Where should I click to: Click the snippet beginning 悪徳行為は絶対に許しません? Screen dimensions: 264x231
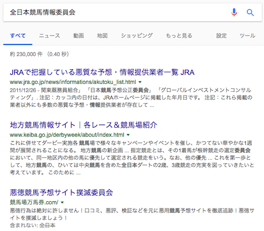tap(132, 214)
